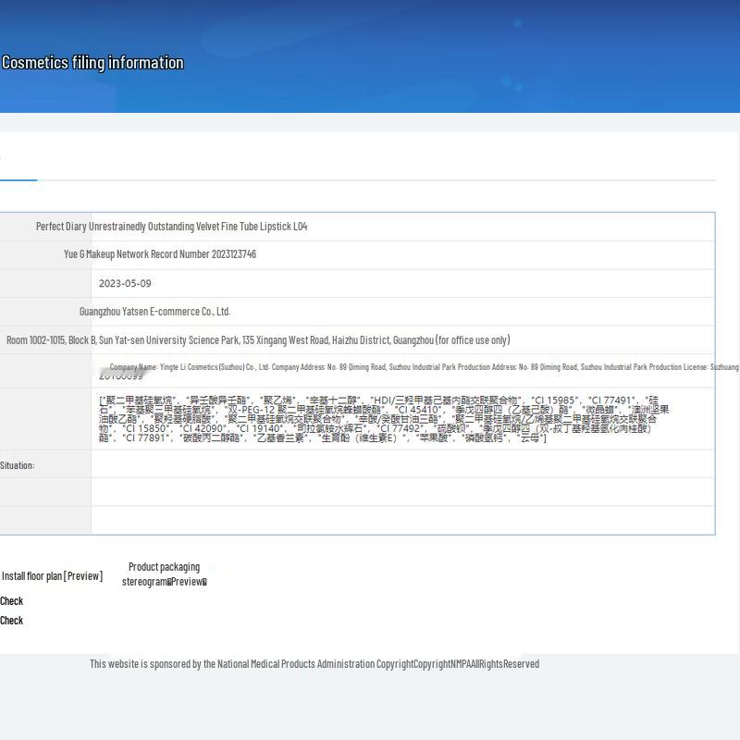740x740 pixels.
Task: Click the Cosmetics filing information heading
Action: pyautogui.click(x=92, y=63)
